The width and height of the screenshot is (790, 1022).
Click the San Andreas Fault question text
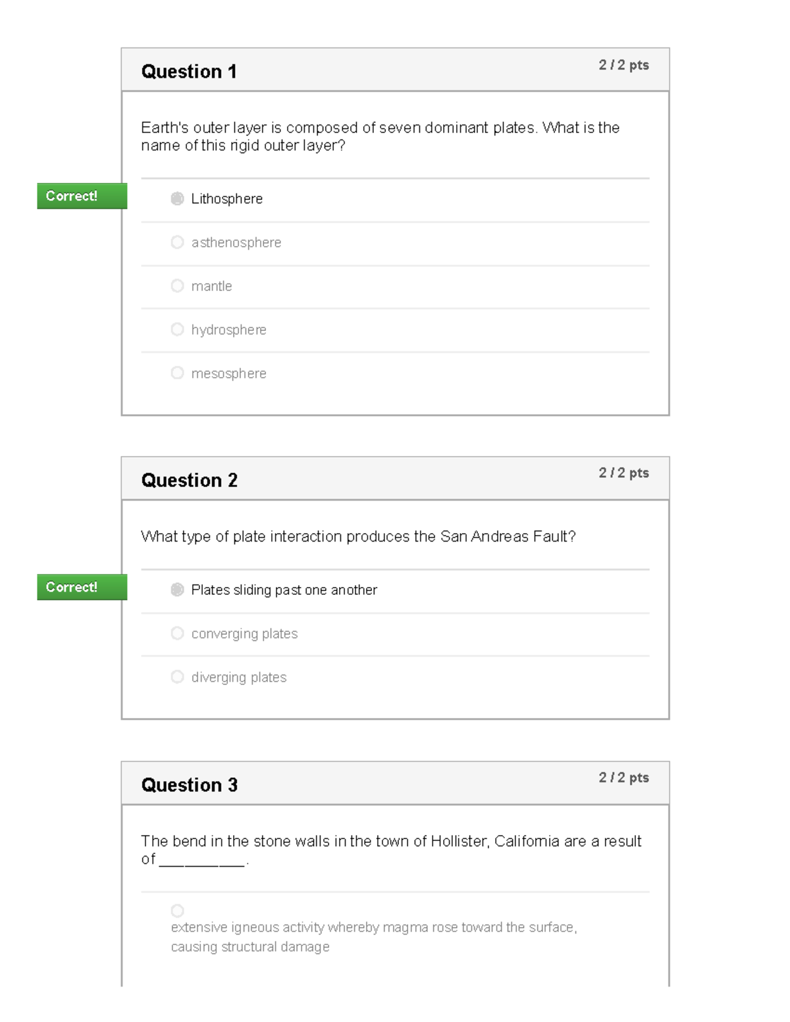357,536
